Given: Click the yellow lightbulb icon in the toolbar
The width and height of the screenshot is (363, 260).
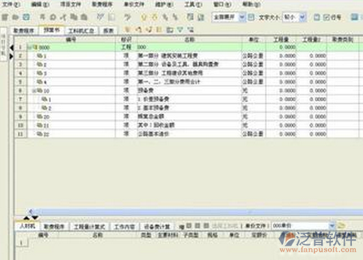Looking at the screenshot, I should tap(144, 17).
